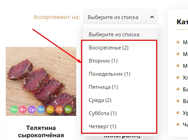The height and width of the screenshot is (140, 188).
Task: Click the orange Сб day badge
Action: (x=59, y=110)
